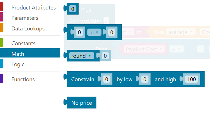
Task: Toggle the Add variables checkbox
Action: 106,21
